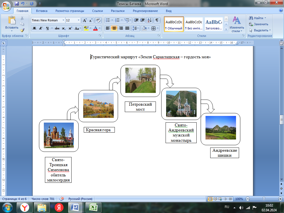The height and width of the screenshot is (213, 284).
Task: Increase font size with Grow Font icon
Action: [x=85, y=20]
